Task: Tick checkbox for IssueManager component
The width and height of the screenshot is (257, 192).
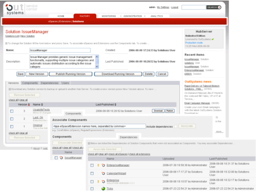Action: click(56, 158)
